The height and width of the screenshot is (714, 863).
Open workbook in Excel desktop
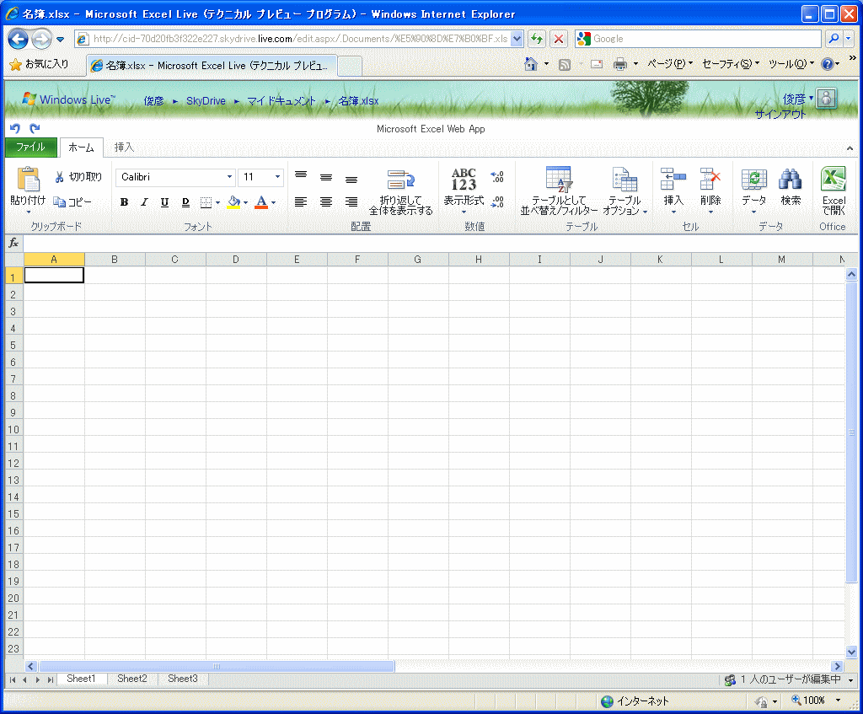834,191
